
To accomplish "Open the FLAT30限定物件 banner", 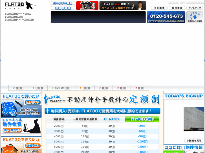I will point(122,6).
